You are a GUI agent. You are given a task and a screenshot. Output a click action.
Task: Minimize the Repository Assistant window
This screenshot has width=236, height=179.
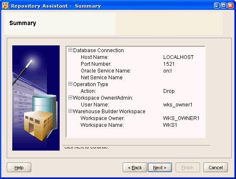point(217,6)
